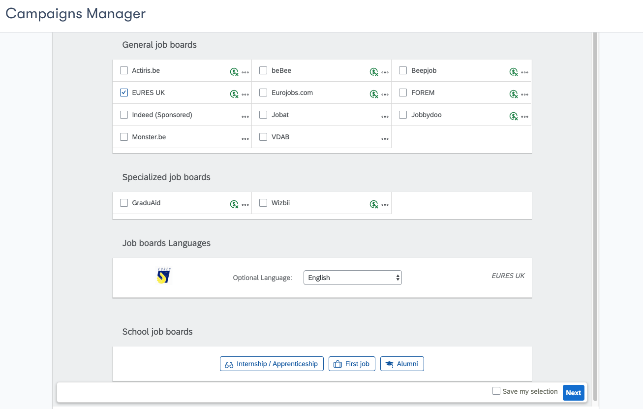The width and height of the screenshot is (643, 409).
Task: Tick the Jobbydoo checkbox
Action: click(403, 115)
